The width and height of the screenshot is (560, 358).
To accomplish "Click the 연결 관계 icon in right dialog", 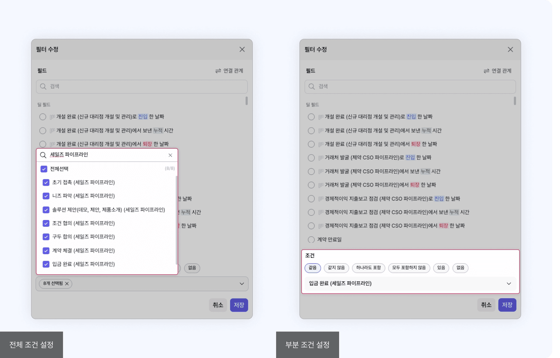I will (486, 71).
